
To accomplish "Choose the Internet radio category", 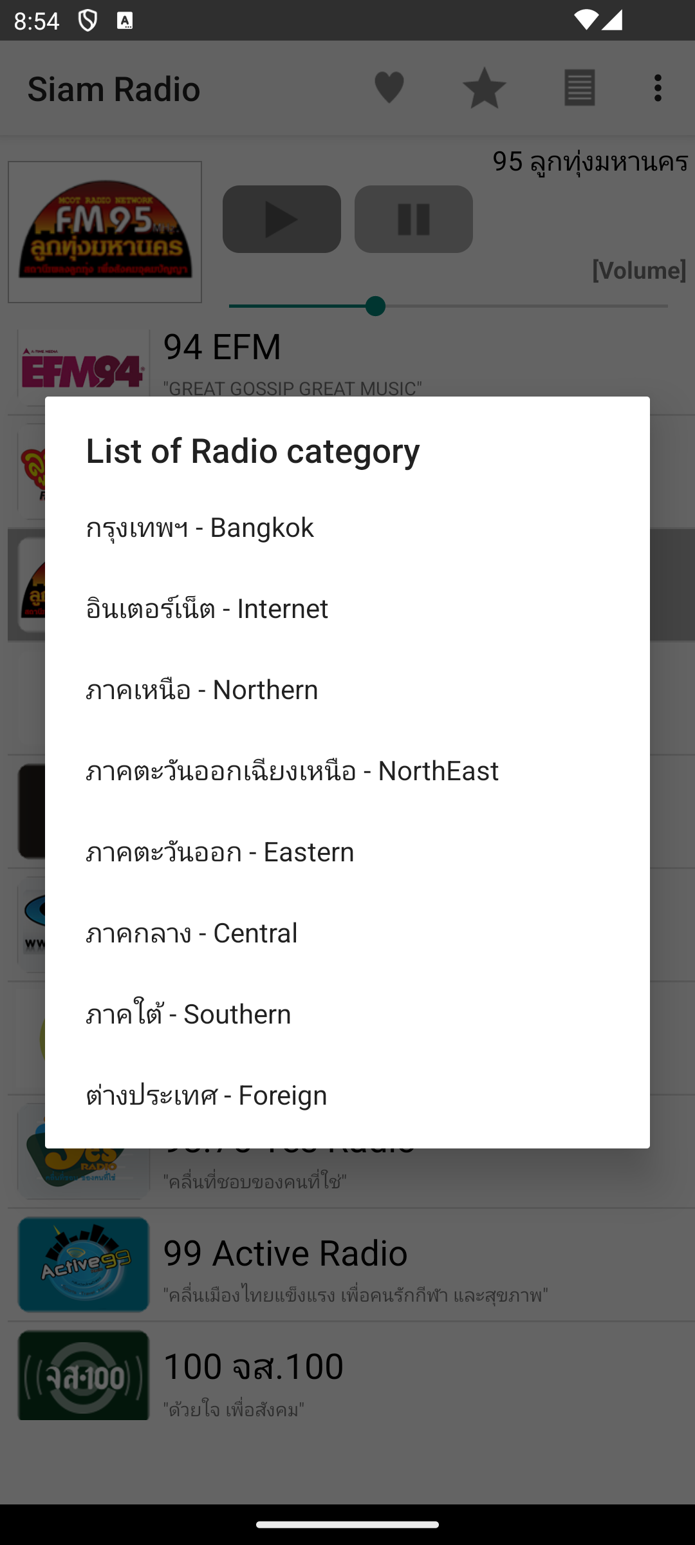I will [x=347, y=608].
